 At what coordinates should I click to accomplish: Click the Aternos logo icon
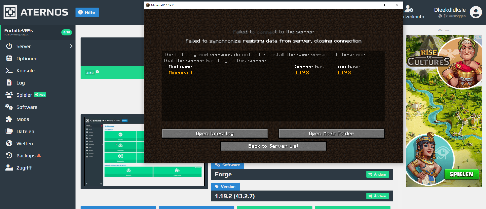click(10, 12)
